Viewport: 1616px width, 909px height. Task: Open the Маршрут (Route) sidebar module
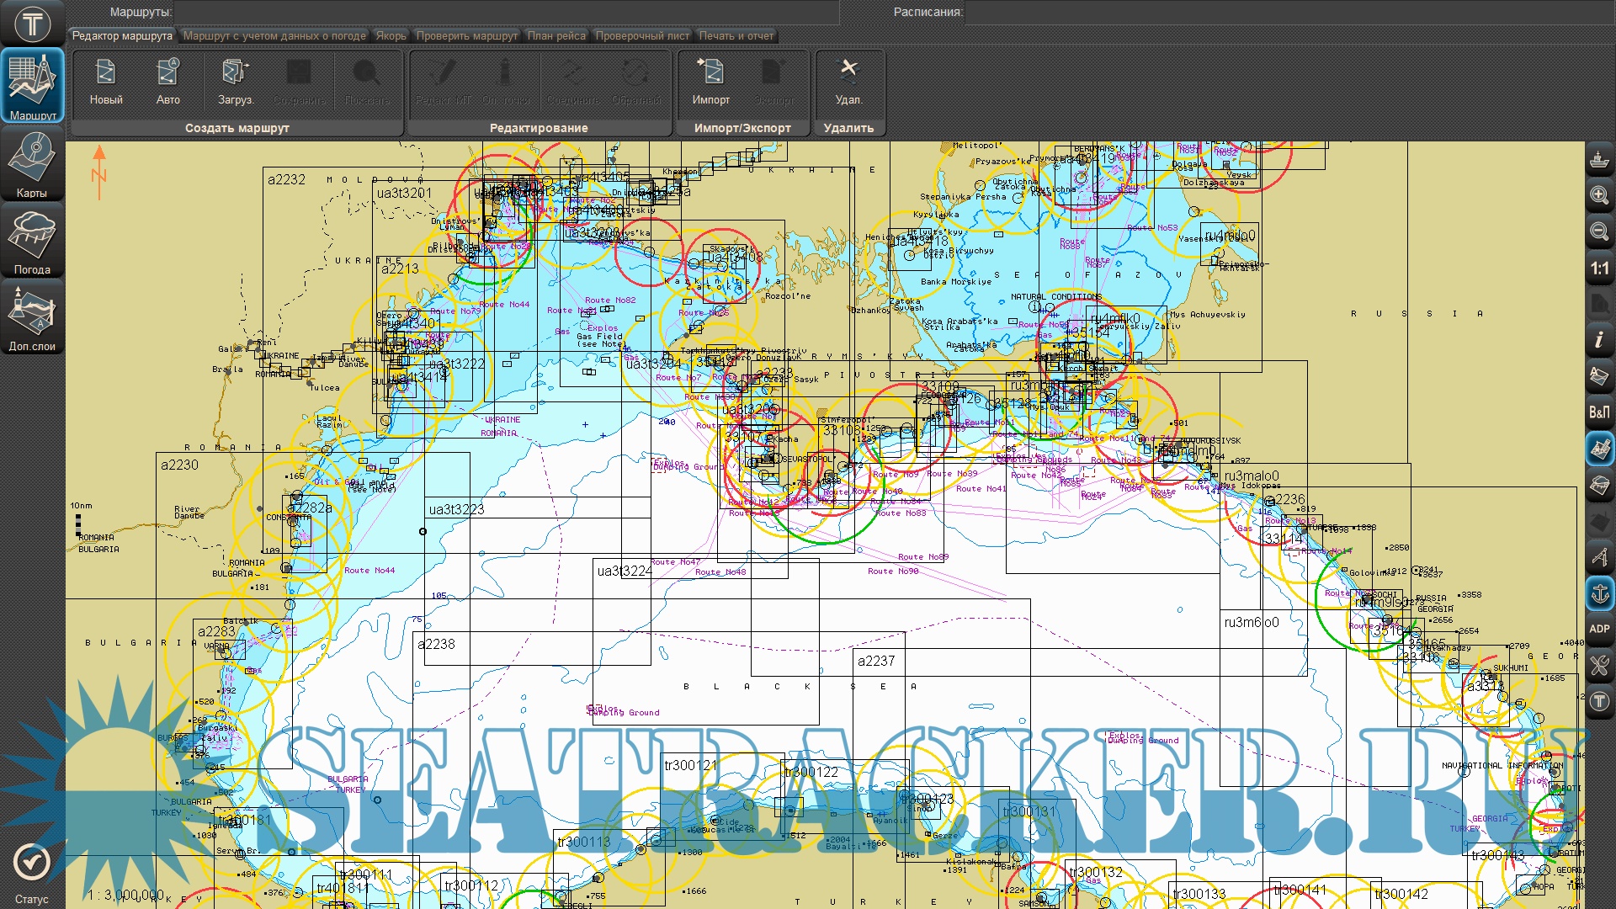click(x=32, y=86)
